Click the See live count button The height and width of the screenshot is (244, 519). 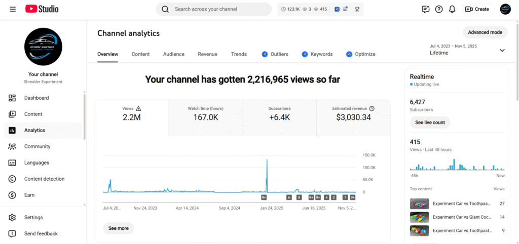tap(430, 123)
